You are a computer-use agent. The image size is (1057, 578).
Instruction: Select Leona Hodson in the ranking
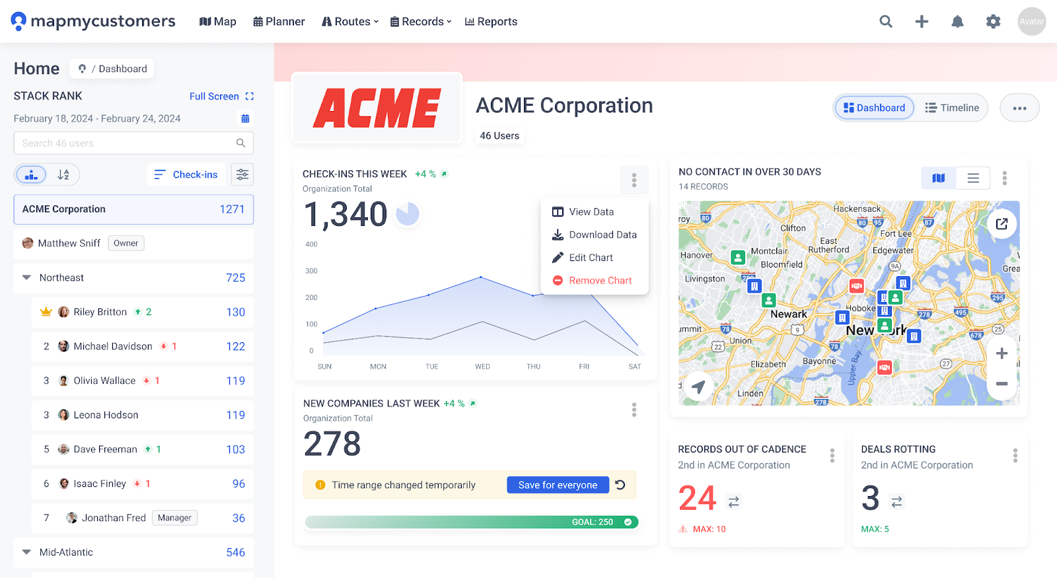pyautogui.click(x=143, y=415)
